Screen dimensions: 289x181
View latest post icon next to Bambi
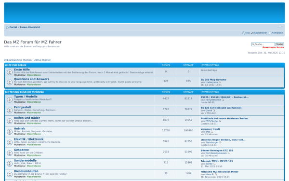coord(214,164)
